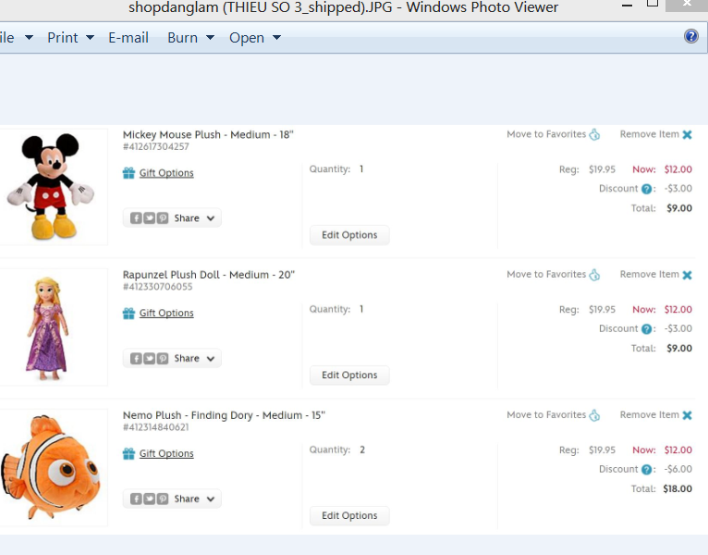Open Gift Options link for Rapunzel Doll

click(166, 314)
